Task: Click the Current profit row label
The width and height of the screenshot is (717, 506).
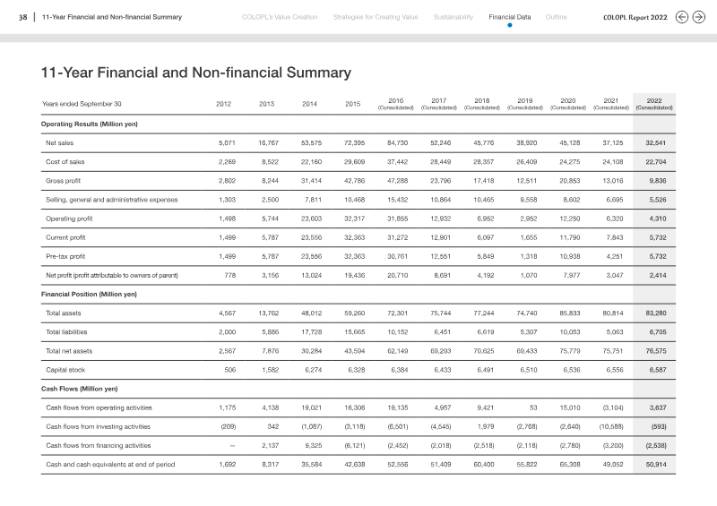Action: coord(65,237)
